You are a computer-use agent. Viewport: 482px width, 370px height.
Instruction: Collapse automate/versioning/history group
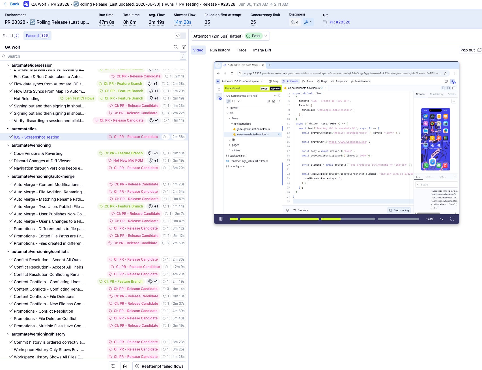8,334
